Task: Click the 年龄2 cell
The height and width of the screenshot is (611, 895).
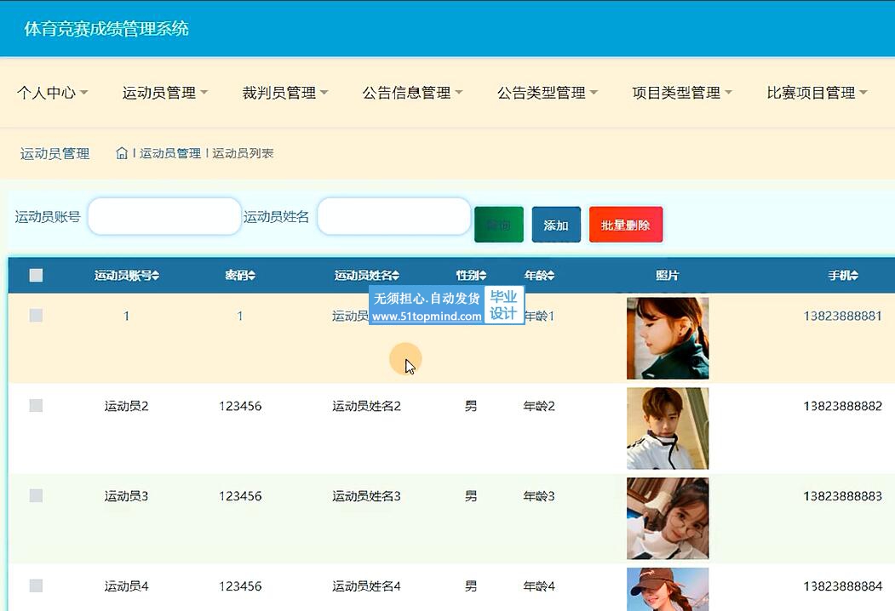Action: [x=539, y=406]
